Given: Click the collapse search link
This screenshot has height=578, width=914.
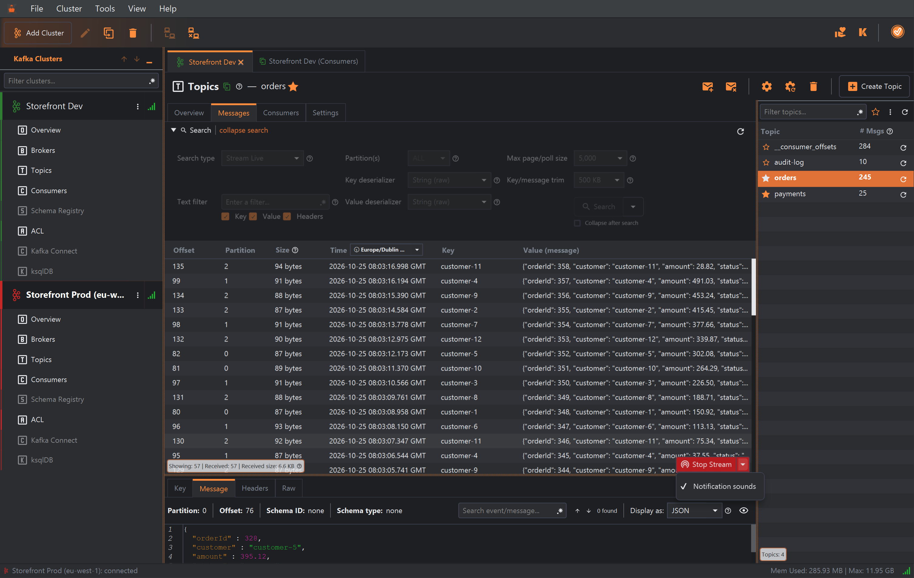Looking at the screenshot, I should click(243, 130).
